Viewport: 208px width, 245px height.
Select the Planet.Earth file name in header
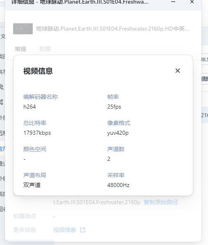pyautogui.click(x=113, y=29)
